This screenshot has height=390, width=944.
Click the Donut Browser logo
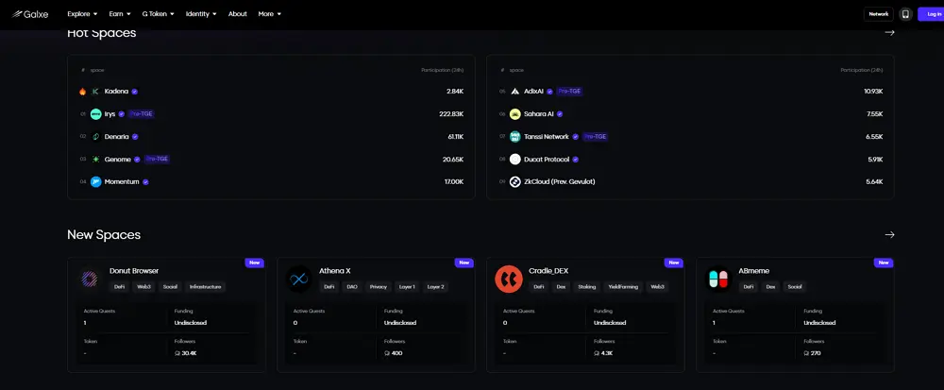pos(89,279)
